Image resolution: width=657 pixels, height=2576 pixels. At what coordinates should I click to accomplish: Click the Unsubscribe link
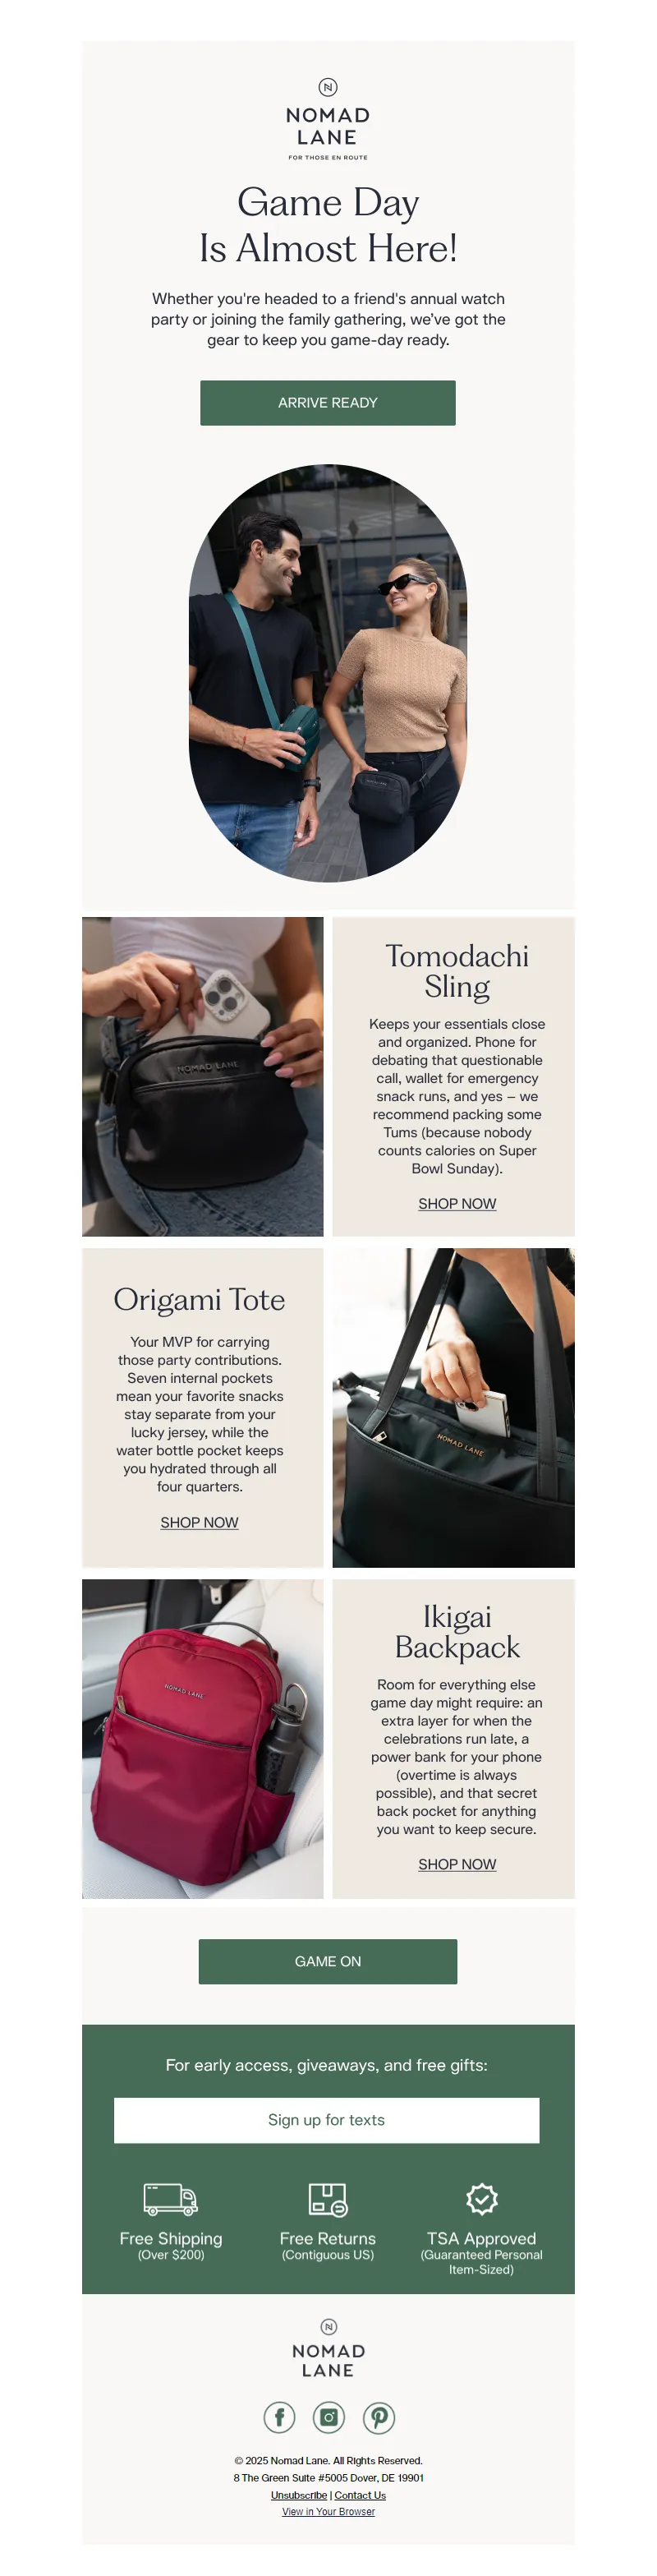point(299,2496)
